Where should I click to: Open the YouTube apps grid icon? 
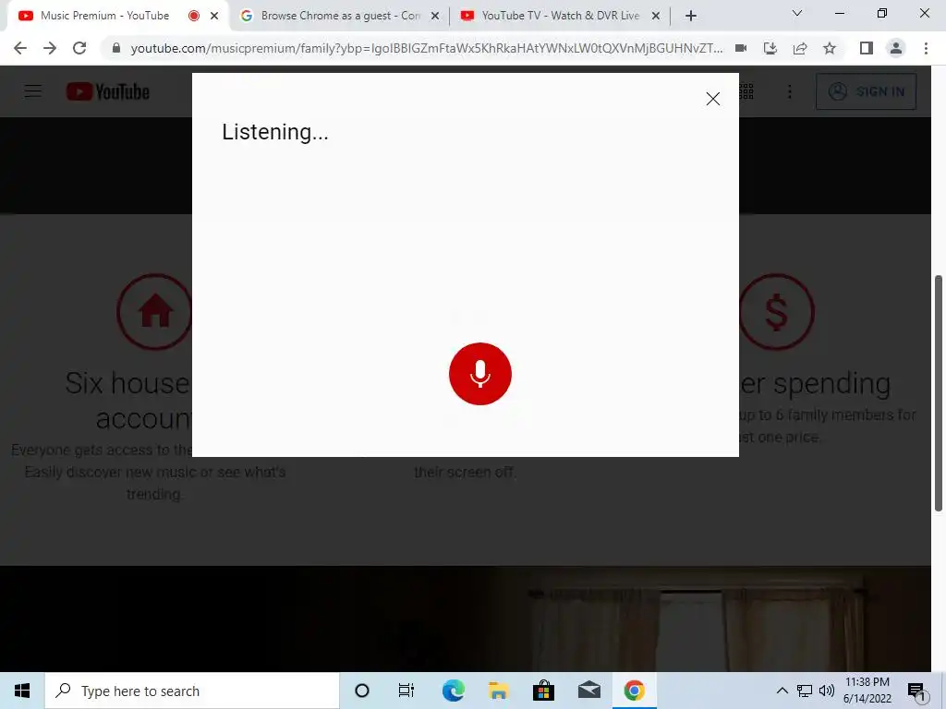pos(746,91)
